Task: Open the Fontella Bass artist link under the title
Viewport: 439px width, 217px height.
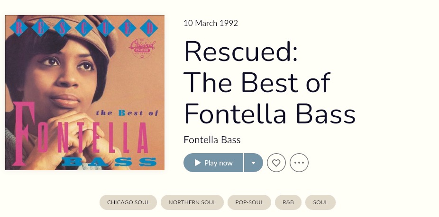Action: click(212, 139)
